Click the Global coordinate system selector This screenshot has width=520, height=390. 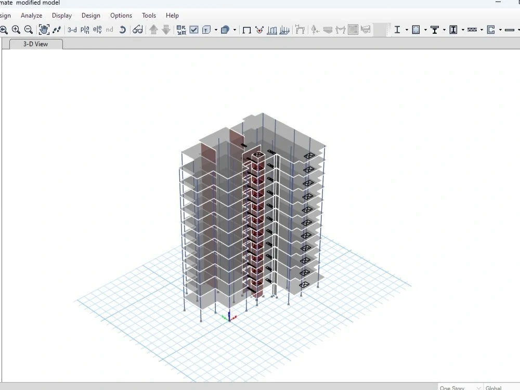(501, 387)
